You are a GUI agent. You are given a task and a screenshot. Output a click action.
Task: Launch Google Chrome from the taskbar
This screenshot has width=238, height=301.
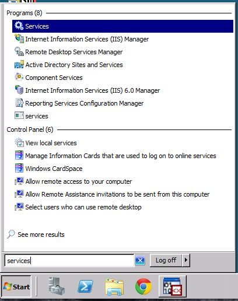(x=143, y=286)
